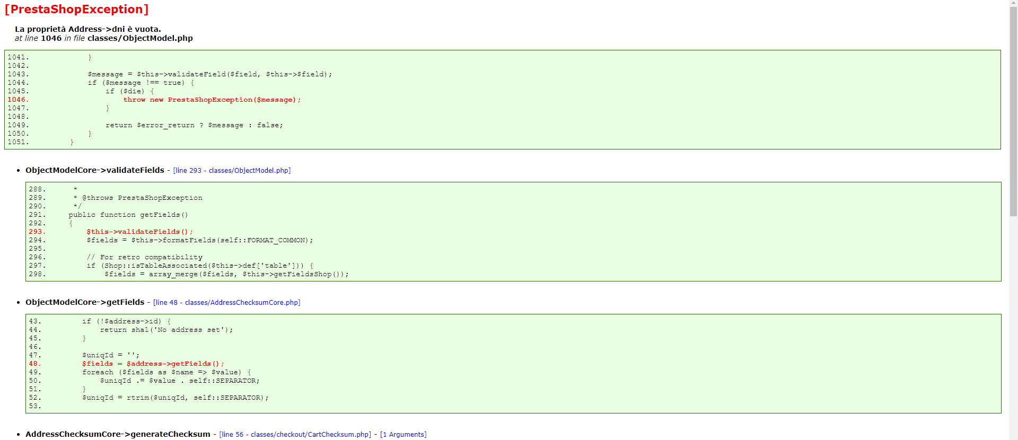Click line 52 rtrim($uniqId, self::SEPARATOR) code
Viewport: 1018px width, 440px height.
click(x=175, y=398)
